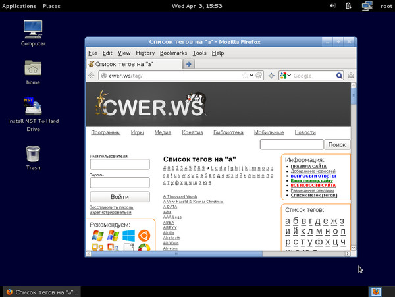Click the Firefox back arrow button
The image size is (395, 297).
coord(92,76)
